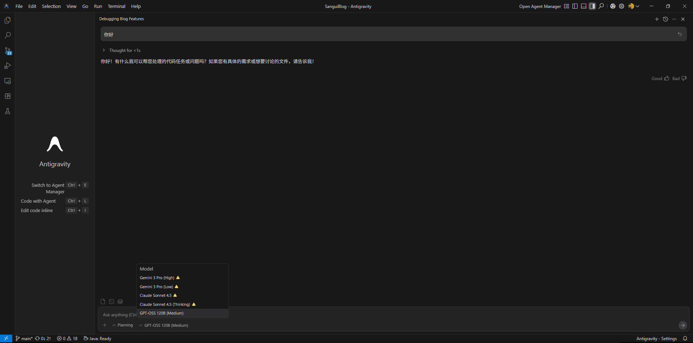Screen dimensions: 693x343
Task: Select Claude Sonnet 4.5 (Thinking) model
Action: pos(165,304)
